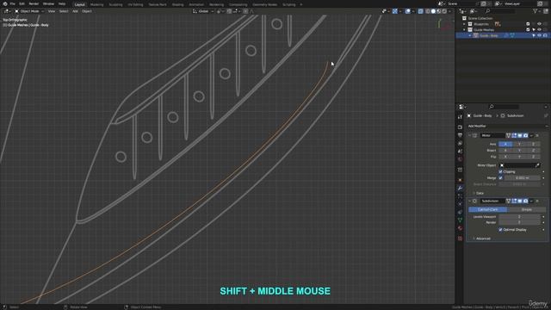The height and width of the screenshot is (310, 551).
Task: Click the properties search field
Action: coord(504,107)
